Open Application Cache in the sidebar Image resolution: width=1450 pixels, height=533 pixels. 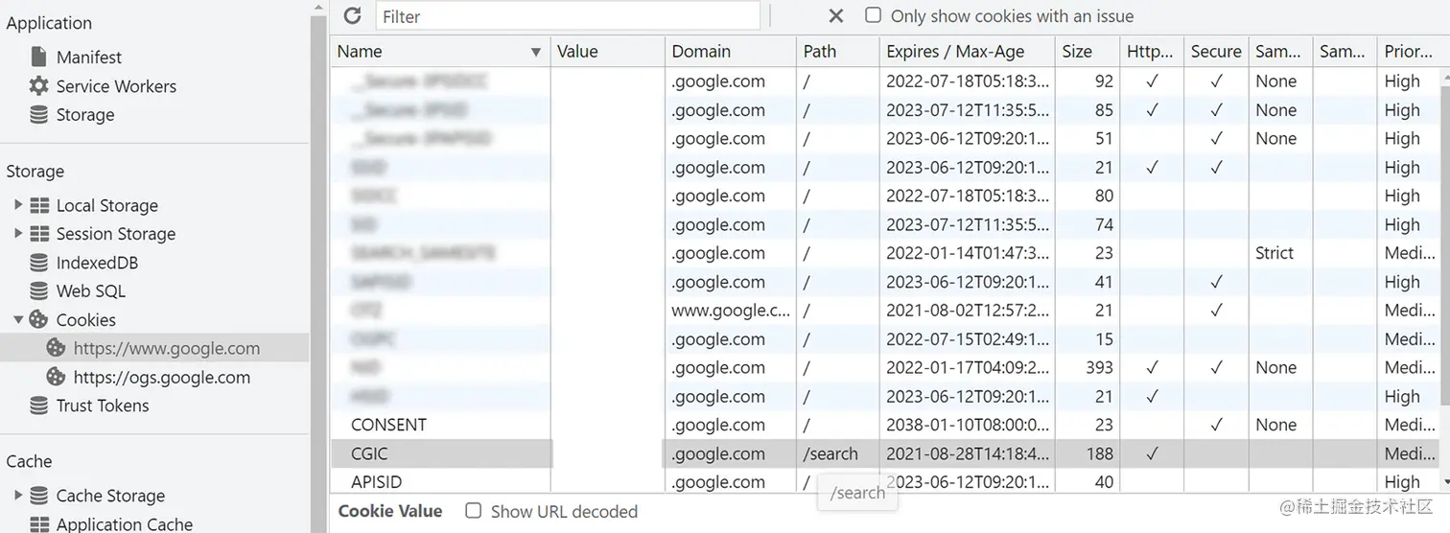click(x=125, y=523)
